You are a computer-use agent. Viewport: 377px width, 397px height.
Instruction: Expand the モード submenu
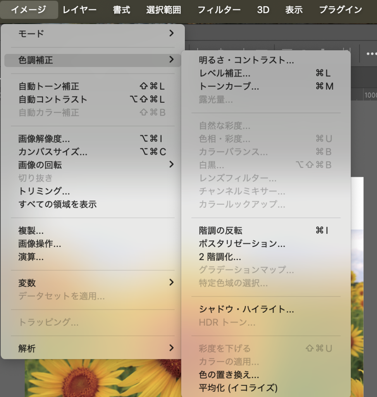click(93, 34)
